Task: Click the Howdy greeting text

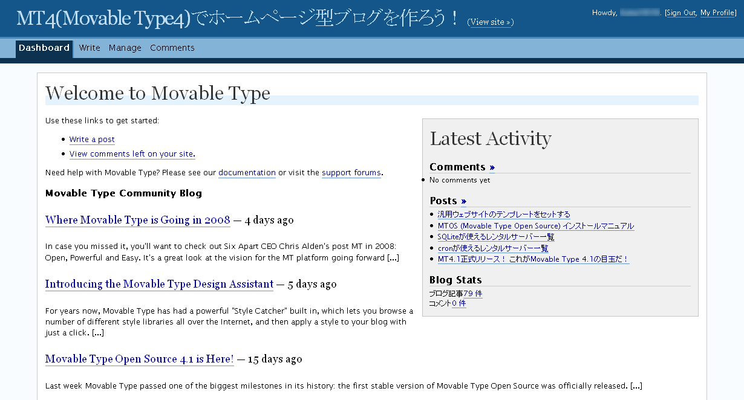Action: click(604, 13)
